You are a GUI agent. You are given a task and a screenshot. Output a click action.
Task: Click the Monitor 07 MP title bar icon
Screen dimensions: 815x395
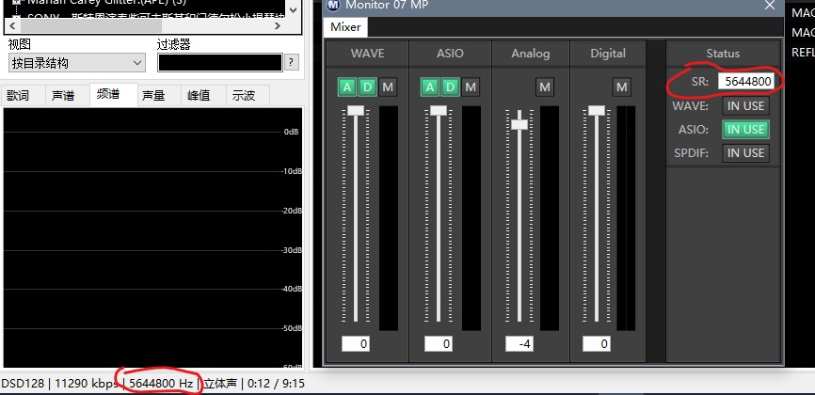coord(333,5)
